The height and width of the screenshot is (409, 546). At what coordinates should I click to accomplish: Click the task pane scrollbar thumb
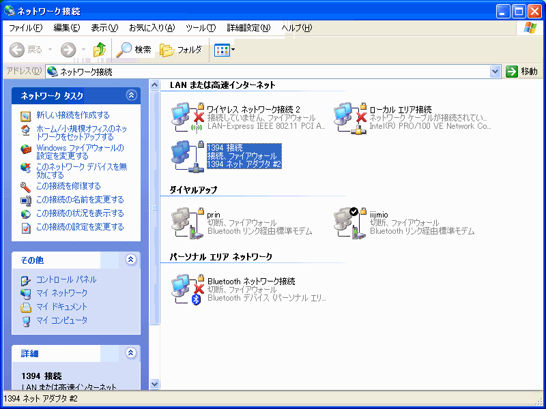pyautogui.click(x=154, y=208)
